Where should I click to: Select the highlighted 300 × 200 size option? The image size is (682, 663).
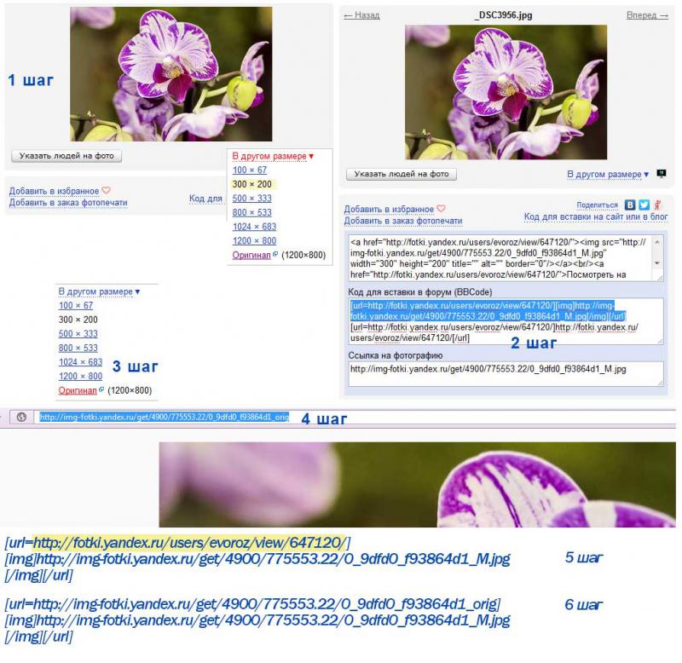click(251, 184)
